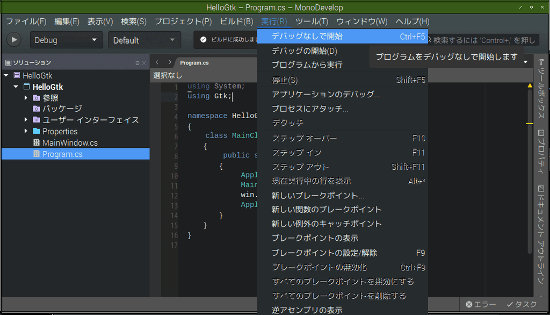Expand the ユーザー インターフェイス folder

(x=26, y=120)
